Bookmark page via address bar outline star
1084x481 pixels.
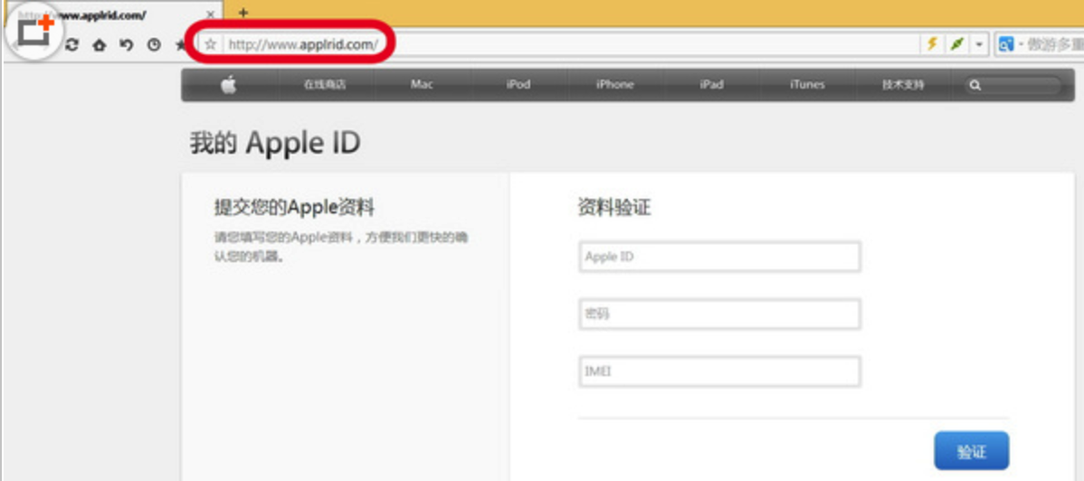tap(211, 45)
